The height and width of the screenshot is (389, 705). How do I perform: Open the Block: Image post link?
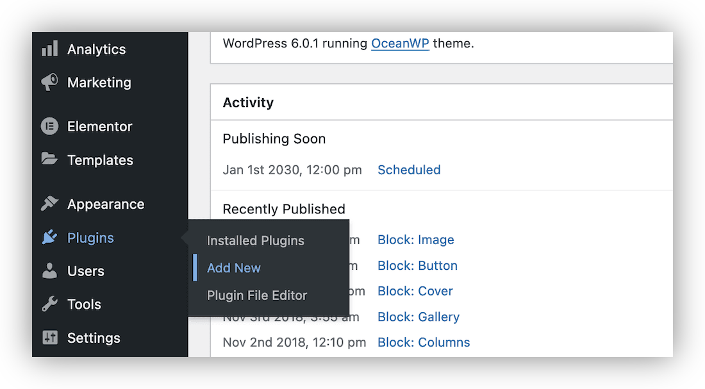[x=415, y=240]
